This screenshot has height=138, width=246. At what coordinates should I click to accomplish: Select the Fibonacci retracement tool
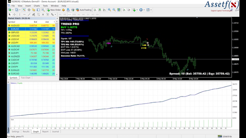[x=38, y=14]
